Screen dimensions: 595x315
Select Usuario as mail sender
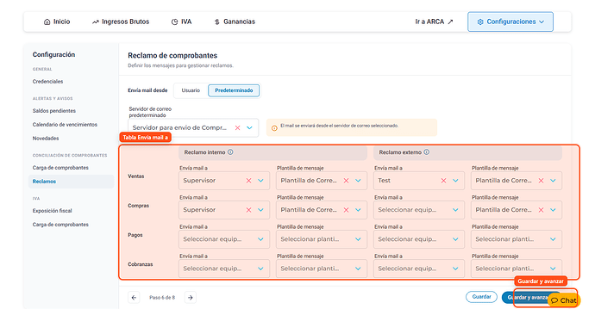tap(191, 90)
